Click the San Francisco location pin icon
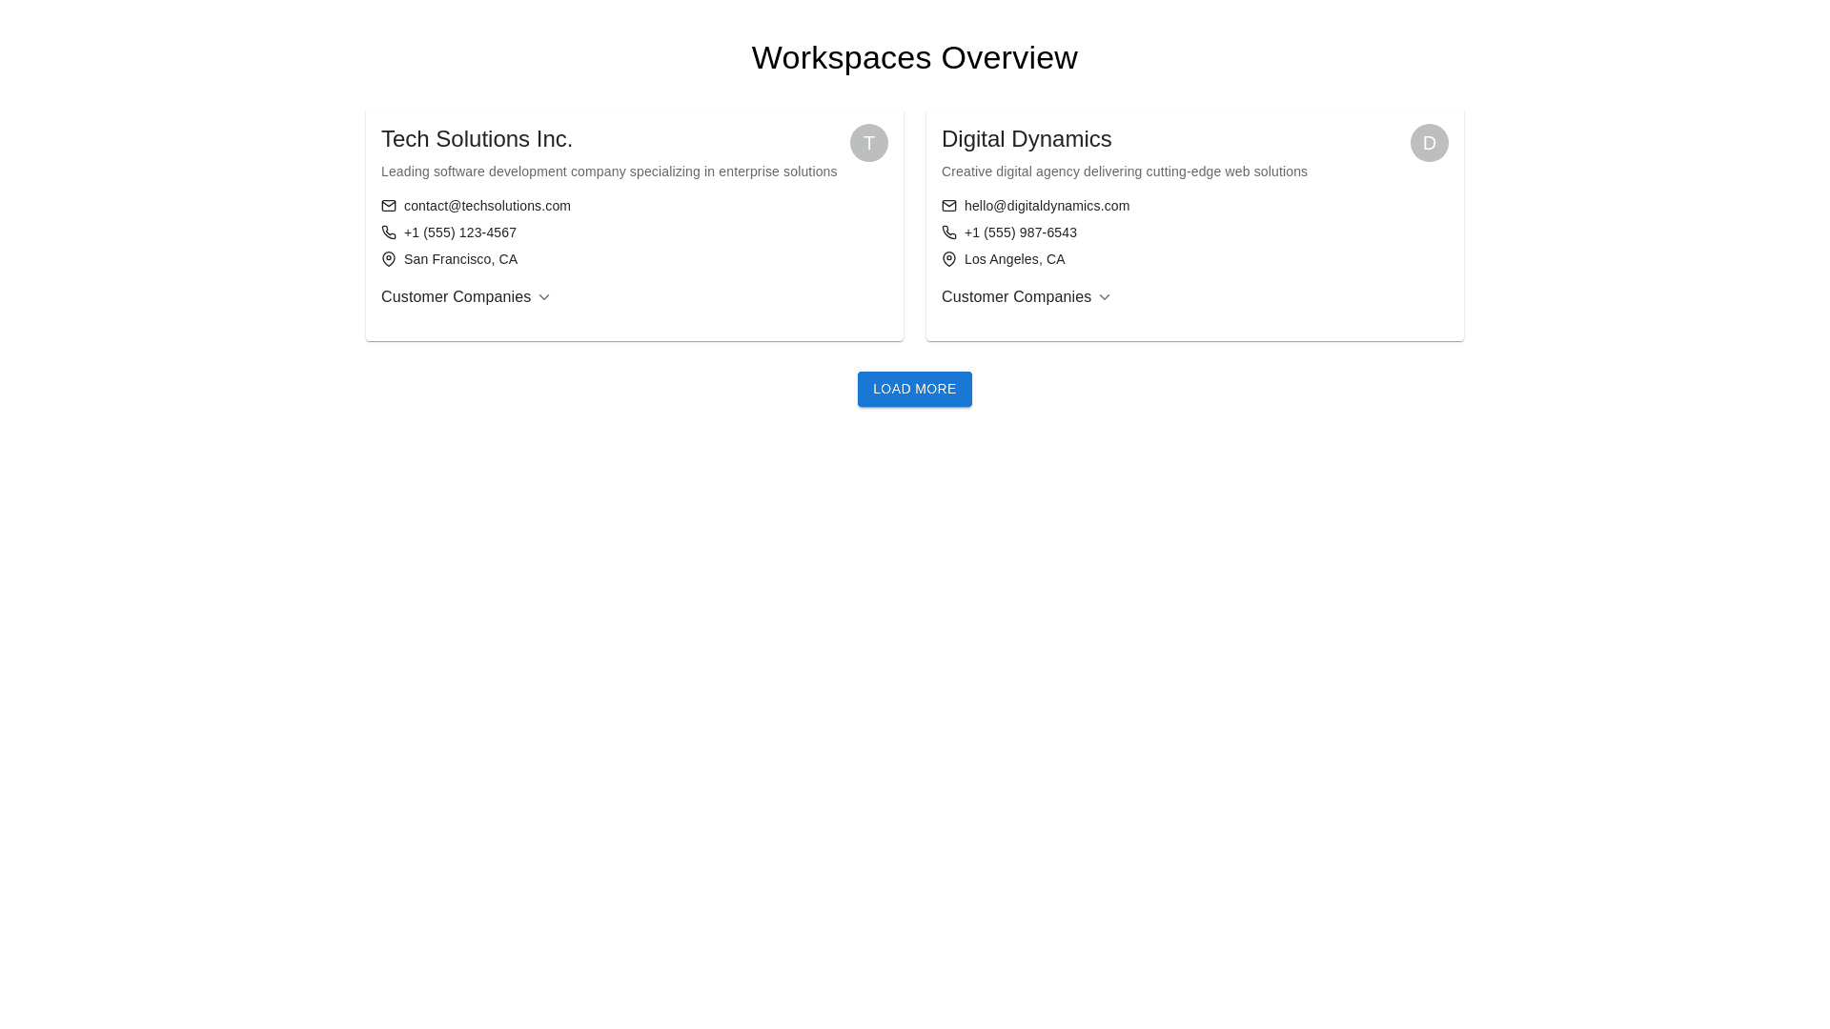 [389, 259]
